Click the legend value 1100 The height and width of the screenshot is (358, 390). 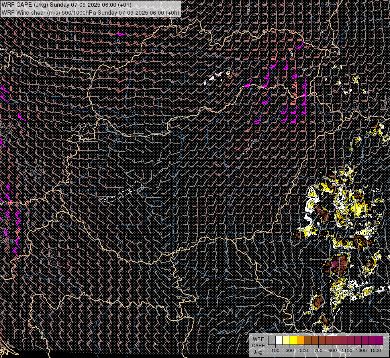click(347, 350)
